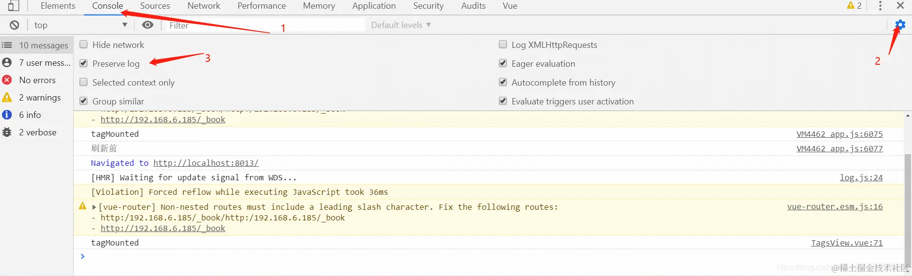Click the Filter input field
This screenshot has height=276, width=912.
coord(265,25)
